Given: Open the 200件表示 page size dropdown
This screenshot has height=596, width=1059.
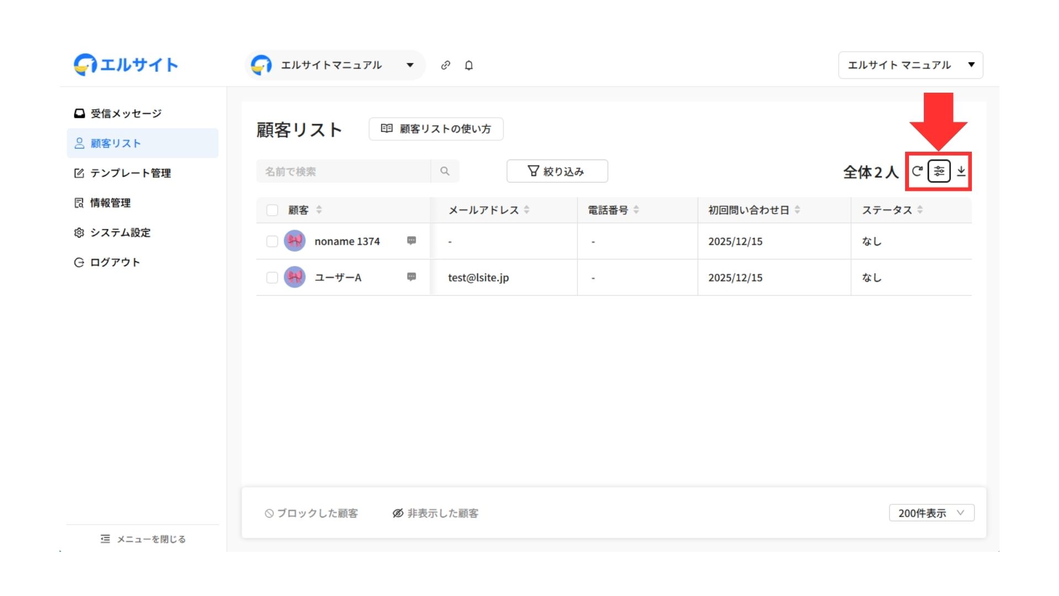Looking at the screenshot, I should pyautogui.click(x=931, y=513).
